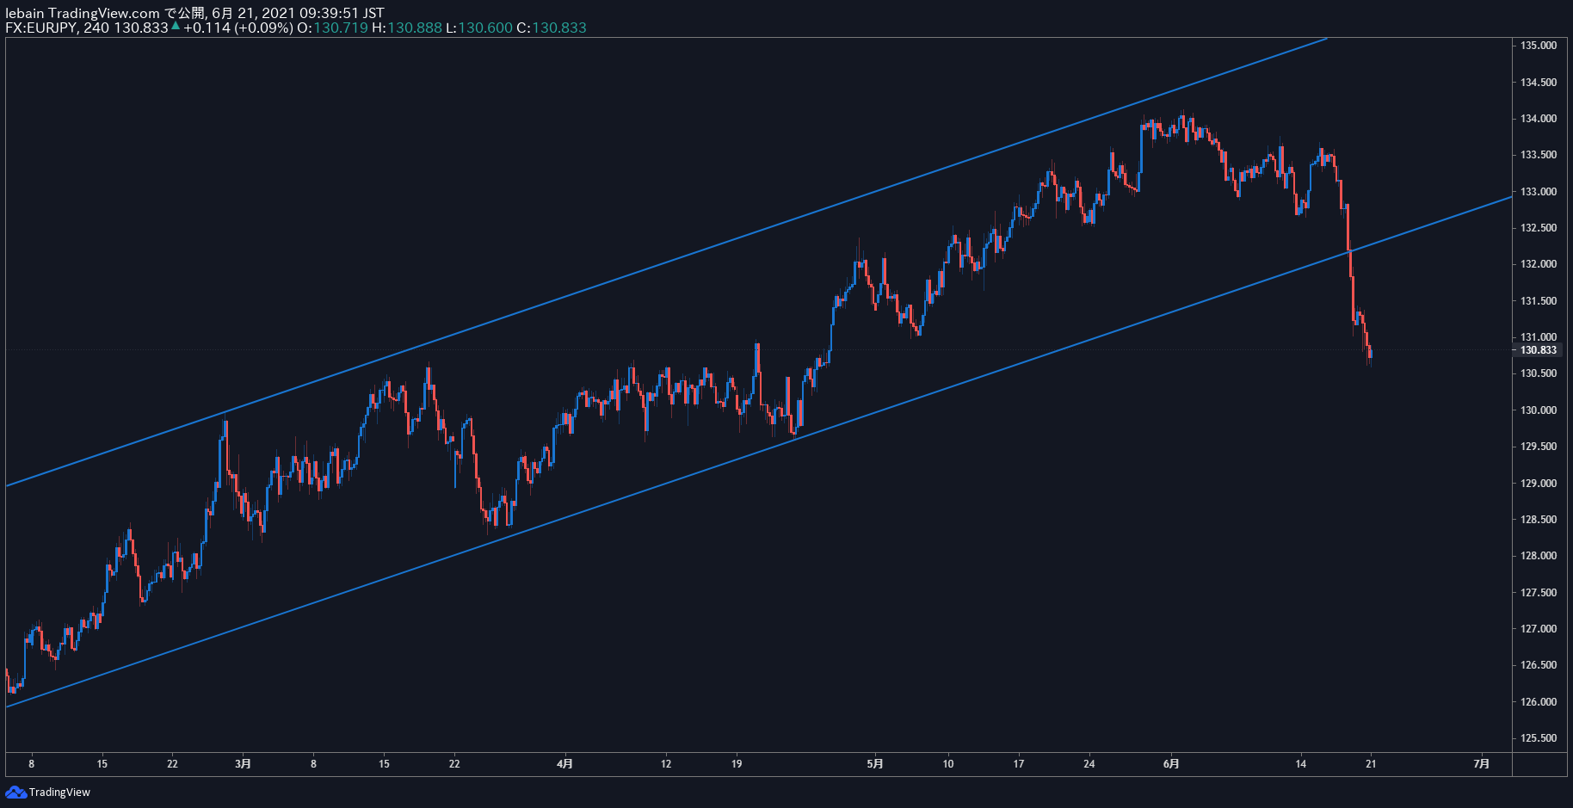The image size is (1573, 808).
Task: Click the 133.500 price axis label
Action: [x=1539, y=155]
